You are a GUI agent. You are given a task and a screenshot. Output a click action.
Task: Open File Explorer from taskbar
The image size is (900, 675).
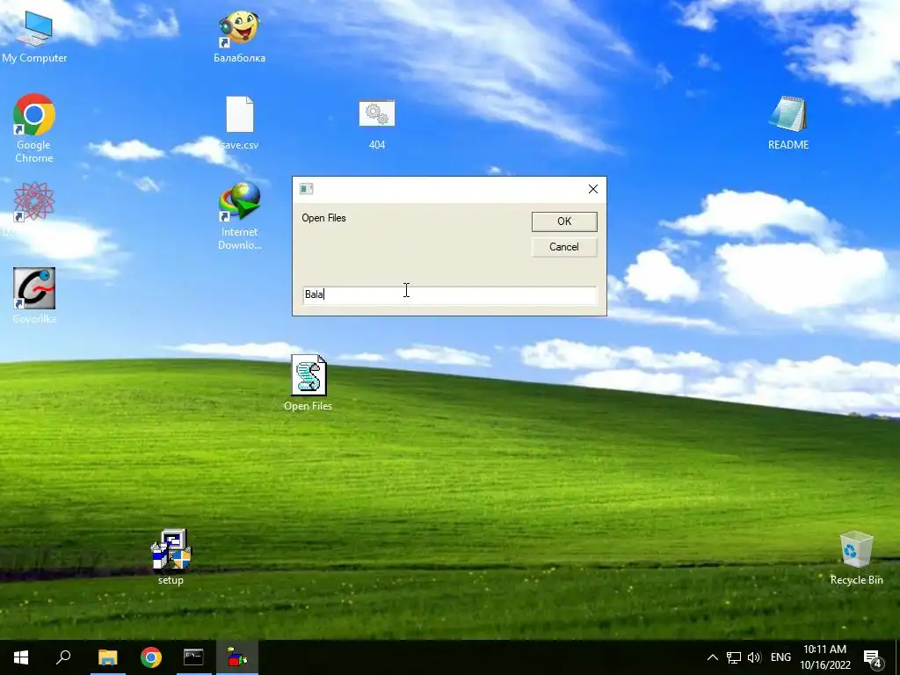[107, 657]
